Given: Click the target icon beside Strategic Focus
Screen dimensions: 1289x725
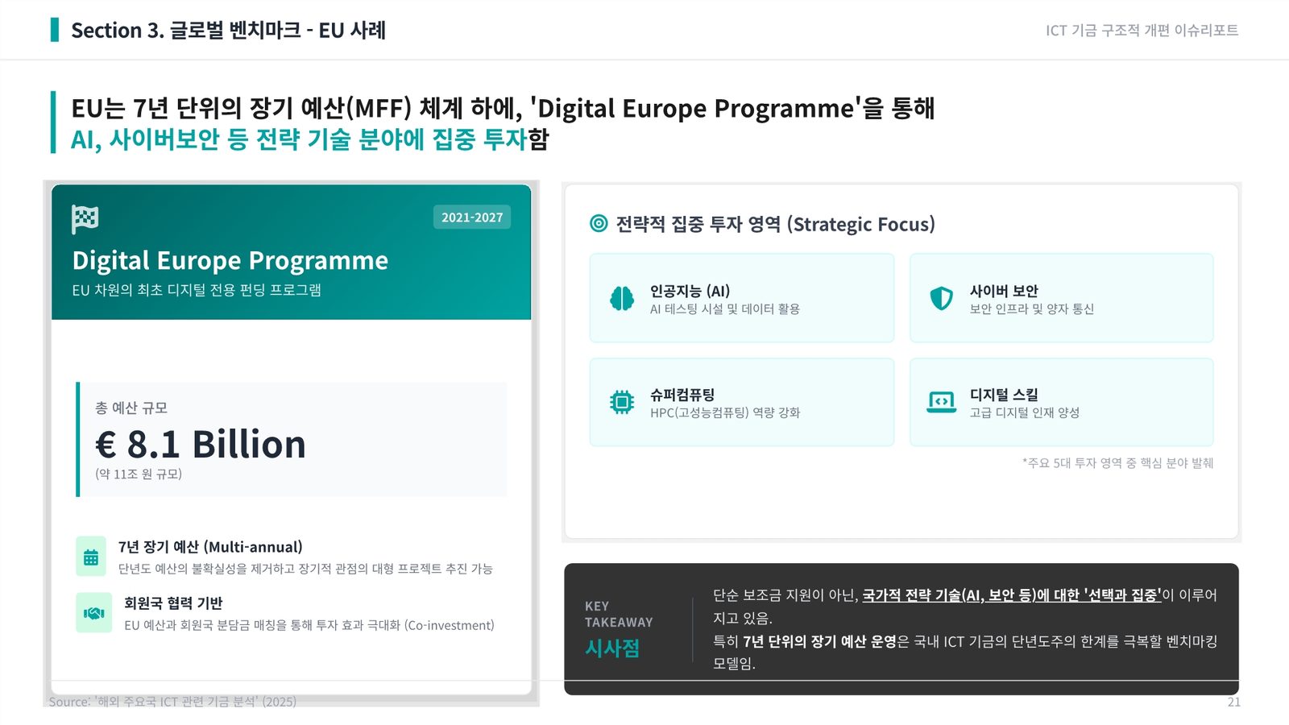Looking at the screenshot, I should point(599,223).
